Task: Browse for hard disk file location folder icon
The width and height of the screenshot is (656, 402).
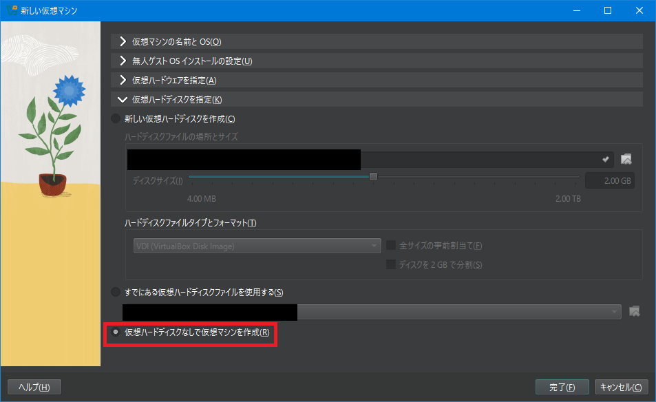Action: (626, 160)
